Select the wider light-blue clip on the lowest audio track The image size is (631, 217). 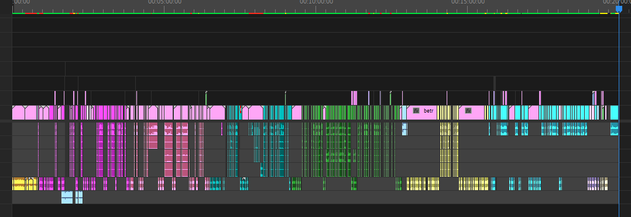pos(67,197)
